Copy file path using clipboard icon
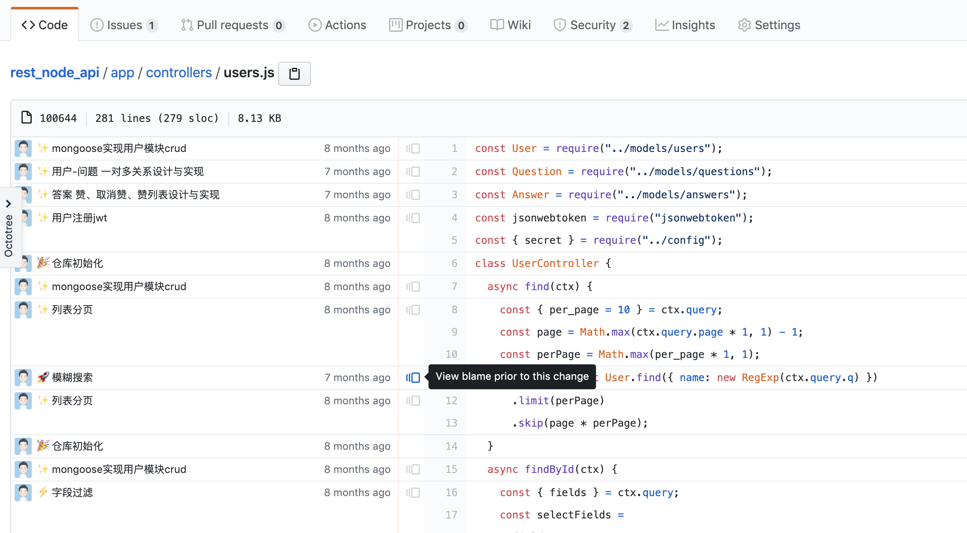Image resolution: width=967 pixels, height=533 pixels. pos(295,73)
